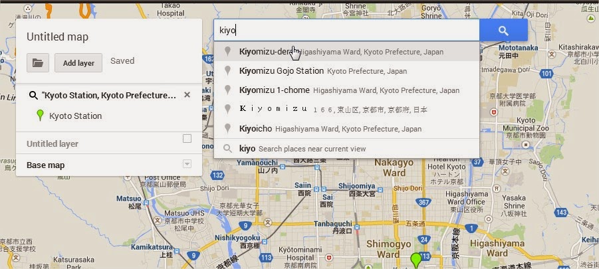599x269 pixels.
Task: Click Kyoto Station entry under search results
Action: (x=75, y=116)
